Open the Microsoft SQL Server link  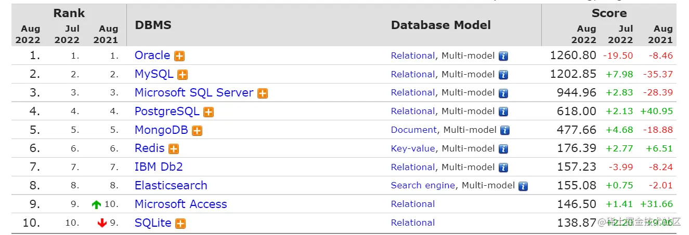pyautogui.click(x=194, y=92)
